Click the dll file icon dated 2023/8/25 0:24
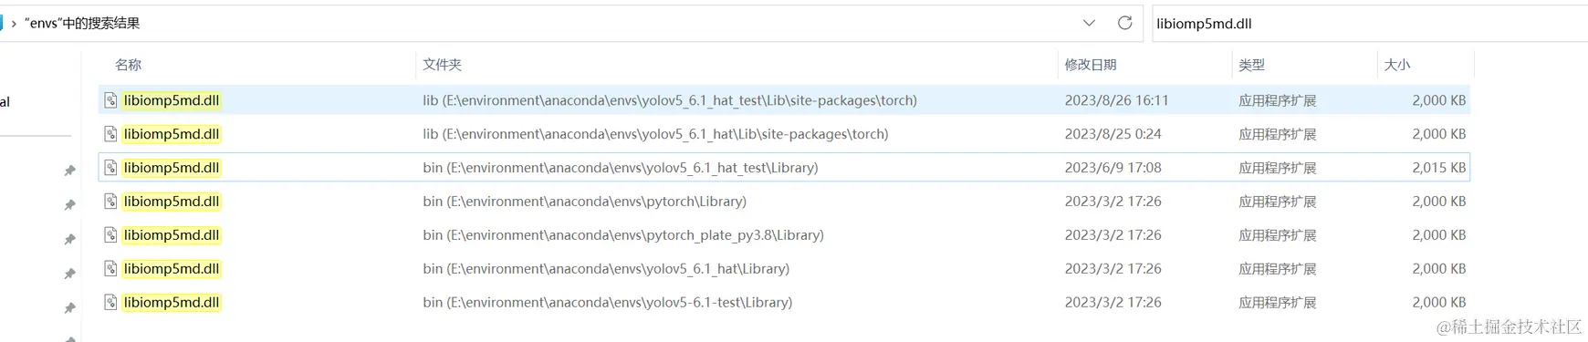 (x=110, y=134)
